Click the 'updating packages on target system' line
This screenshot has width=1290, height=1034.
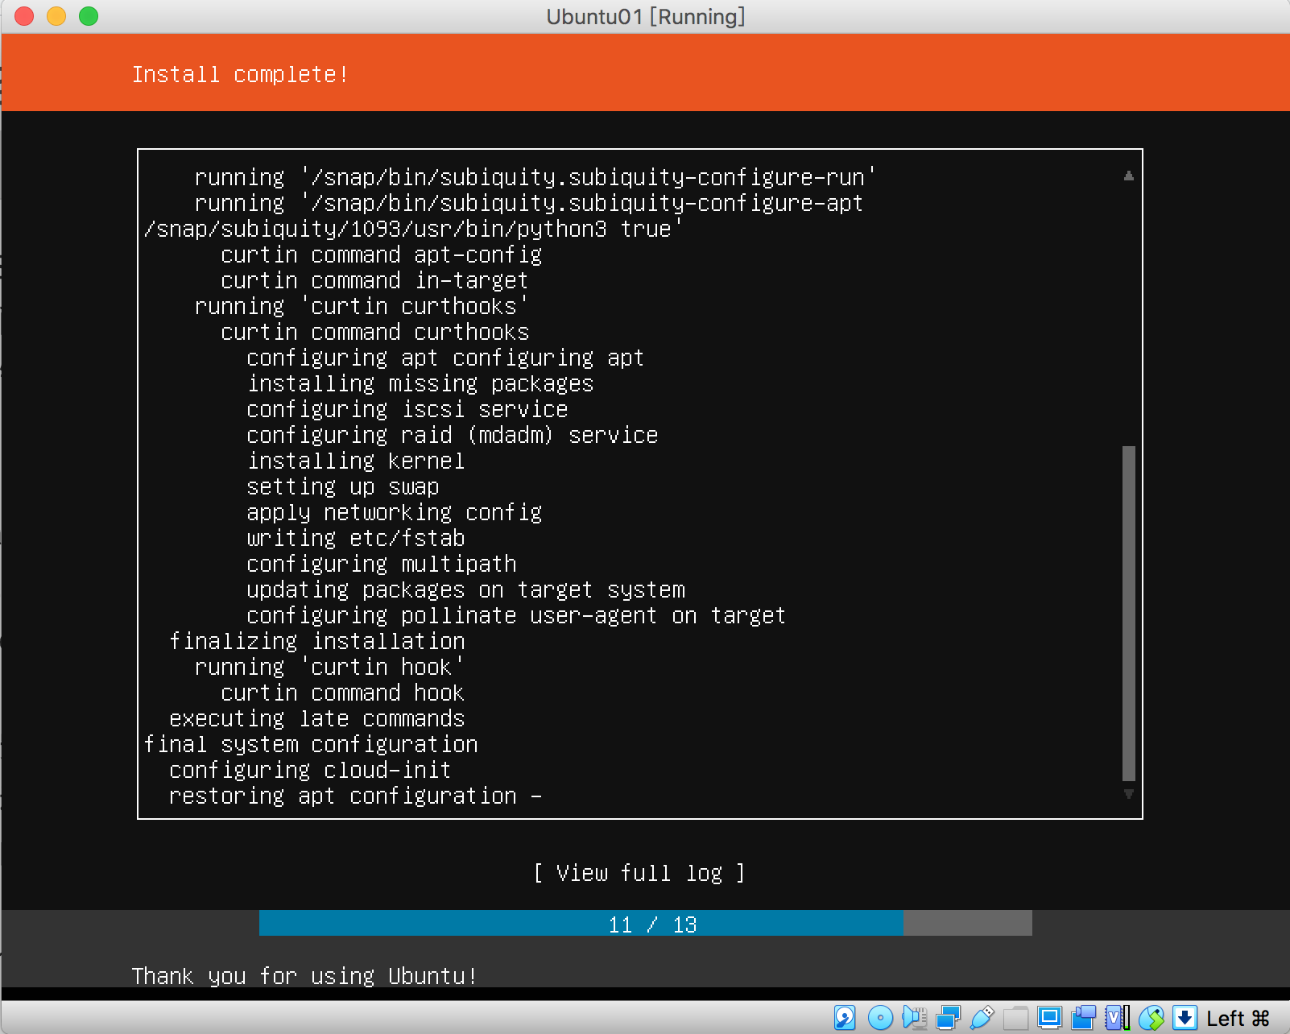[466, 589]
